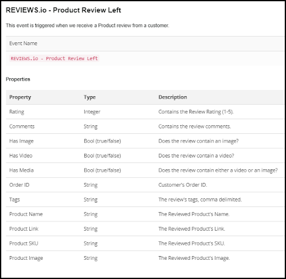Select the red event name code text
The height and width of the screenshot is (279, 286).
[x=54, y=58]
